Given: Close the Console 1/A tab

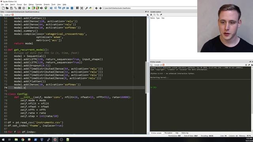Looking at the screenshot, I should click(x=163, y=65).
